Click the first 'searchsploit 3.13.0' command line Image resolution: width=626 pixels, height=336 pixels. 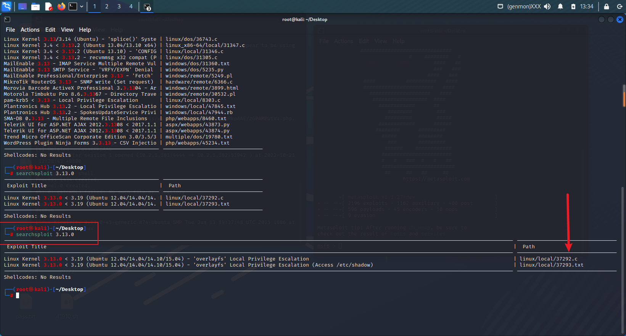(x=45, y=174)
